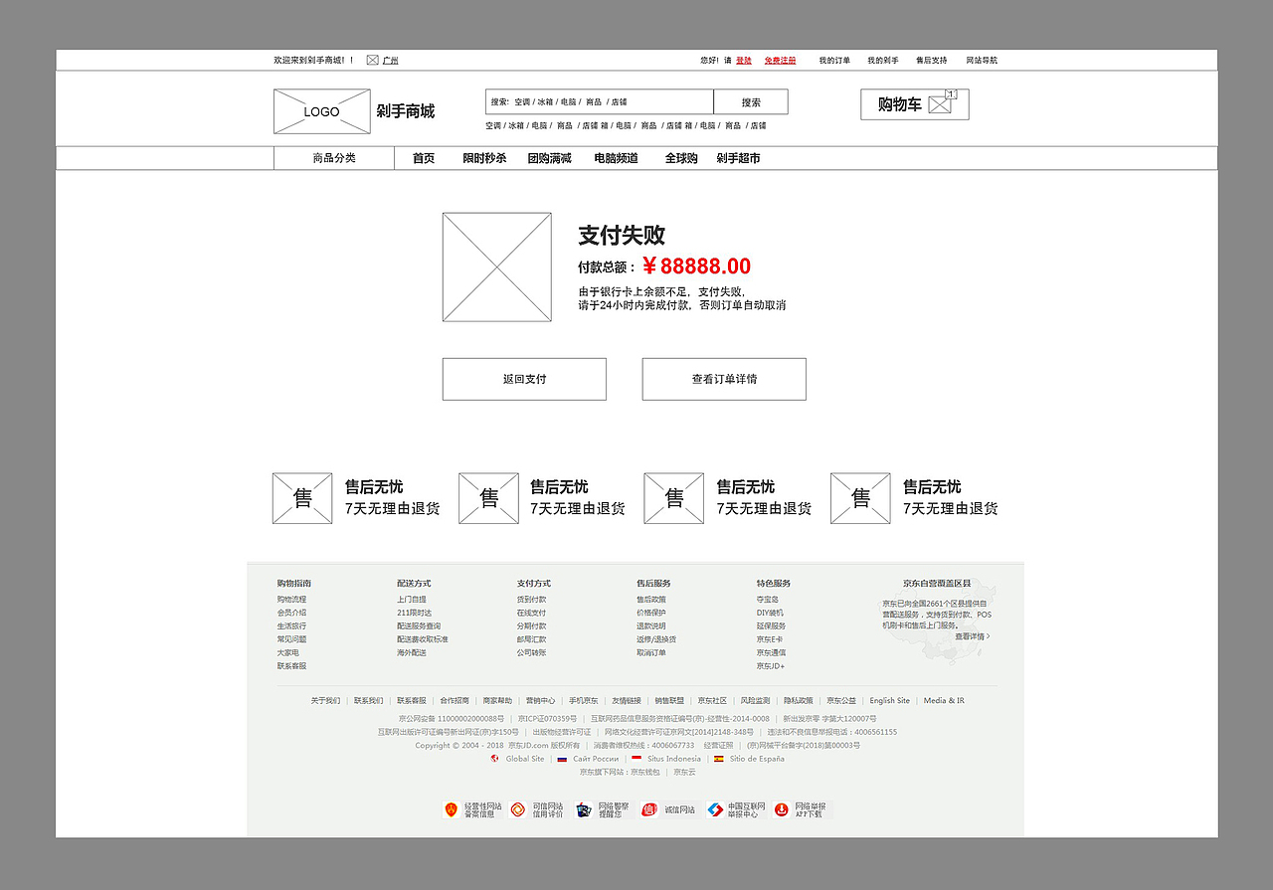The width and height of the screenshot is (1273, 890).
Task: Open the 商品分类 category menu
Action: (333, 157)
